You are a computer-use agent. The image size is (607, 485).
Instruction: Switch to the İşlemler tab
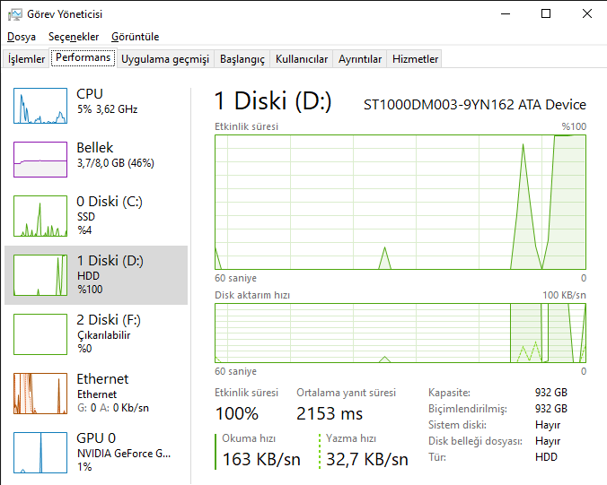[27, 59]
